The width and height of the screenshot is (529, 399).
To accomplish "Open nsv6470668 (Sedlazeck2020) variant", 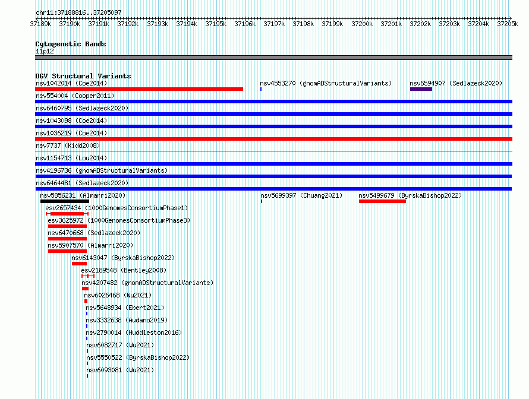I will click(94, 233).
